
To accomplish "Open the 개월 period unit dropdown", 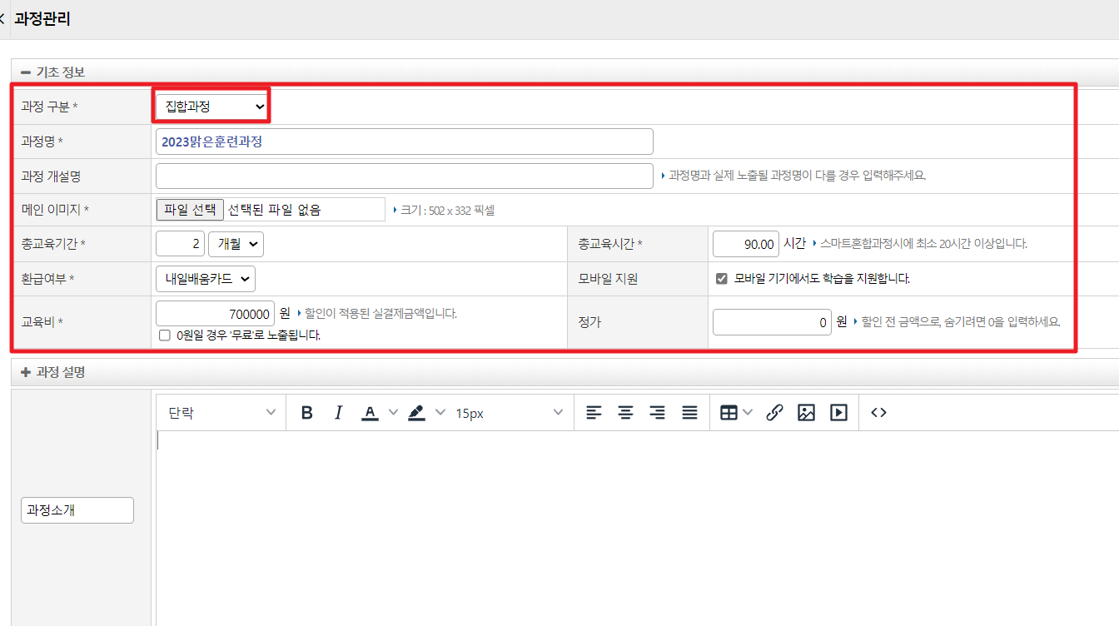I will point(236,244).
